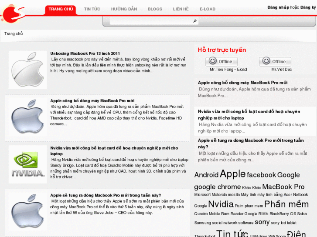This screenshot has width=317, height=237.
Task: Select the Salsa tag
Action: [302, 214]
